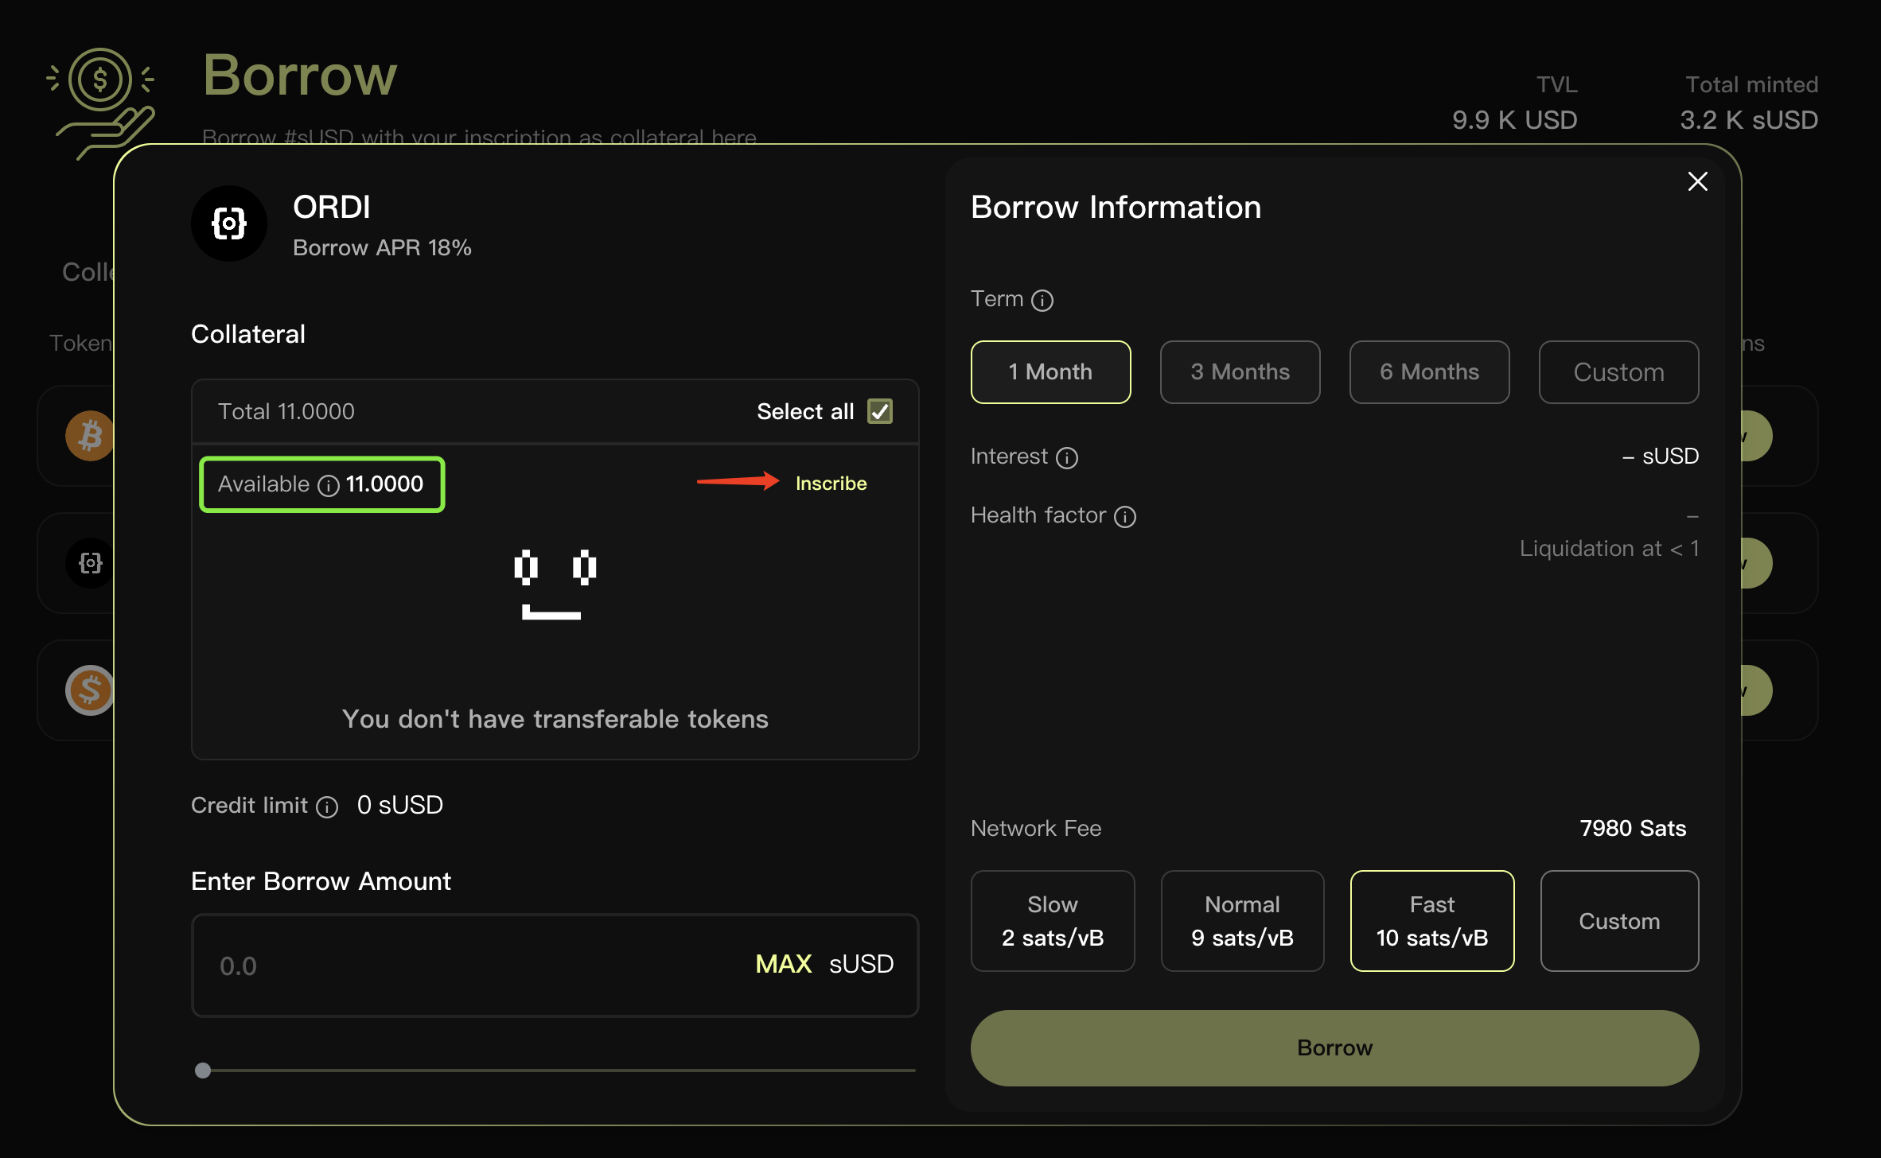Choose the 6 Months term
Image resolution: width=1881 pixels, height=1158 pixels.
click(x=1429, y=372)
